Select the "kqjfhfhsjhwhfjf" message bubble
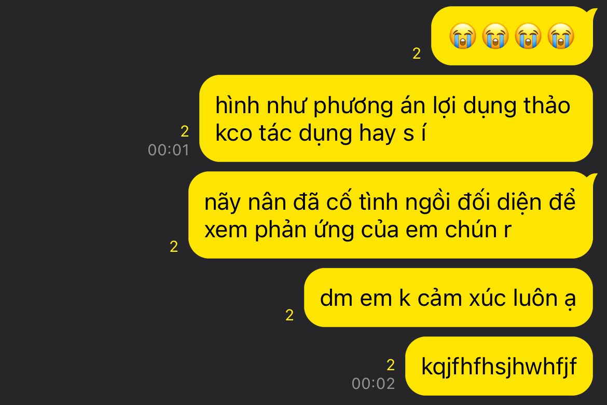The width and height of the screenshot is (607, 405). click(499, 366)
